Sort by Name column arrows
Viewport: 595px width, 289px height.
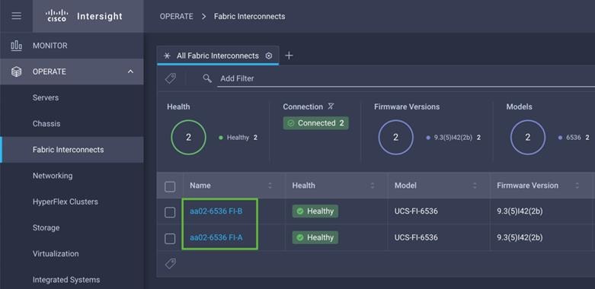270,186
